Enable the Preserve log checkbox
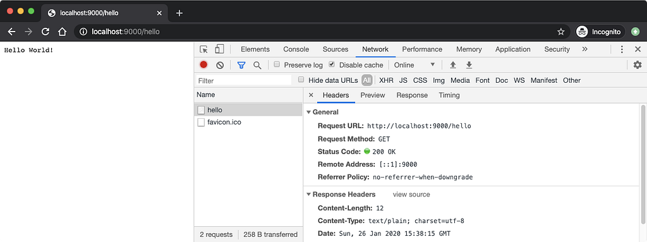Viewport: 647px width, 242px height. (x=277, y=64)
